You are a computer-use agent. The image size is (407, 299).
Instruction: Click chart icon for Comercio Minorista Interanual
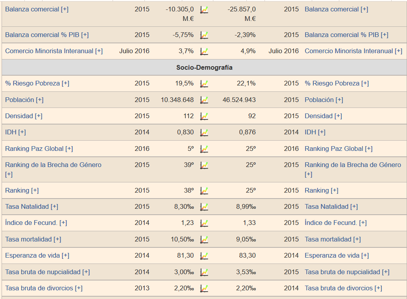204,51
